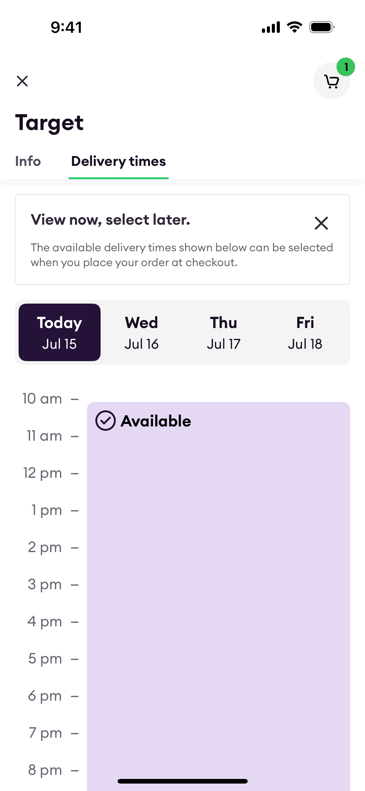Click the X to exit the Target screen

[x=23, y=81]
